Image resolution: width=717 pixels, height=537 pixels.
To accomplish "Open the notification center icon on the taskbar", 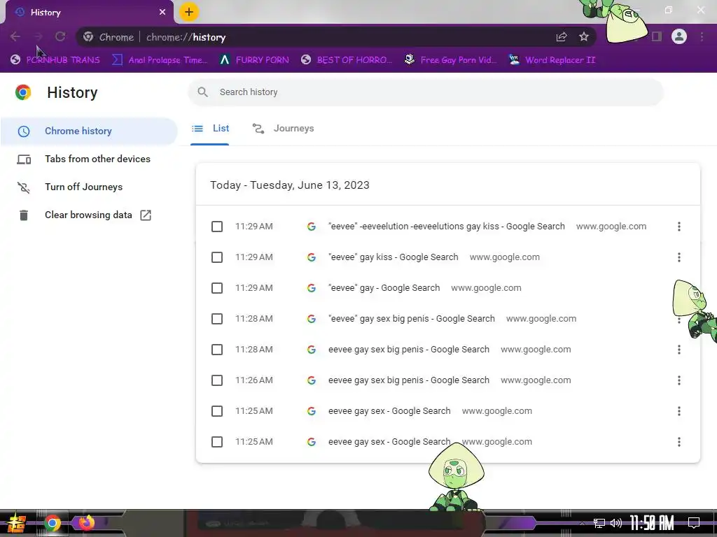I will pyautogui.click(x=694, y=523).
